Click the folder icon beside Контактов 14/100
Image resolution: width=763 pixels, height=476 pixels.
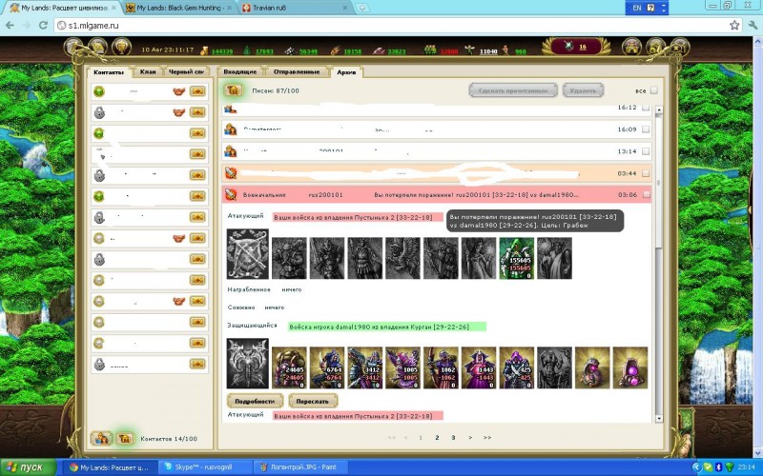pos(125,439)
